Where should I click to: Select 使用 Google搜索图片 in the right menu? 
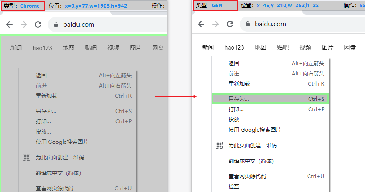(255, 129)
